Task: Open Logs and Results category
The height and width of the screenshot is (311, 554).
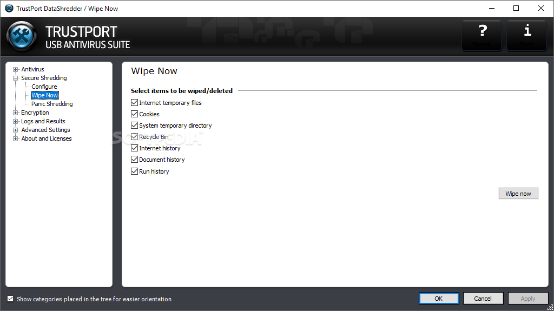Action: click(x=43, y=121)
